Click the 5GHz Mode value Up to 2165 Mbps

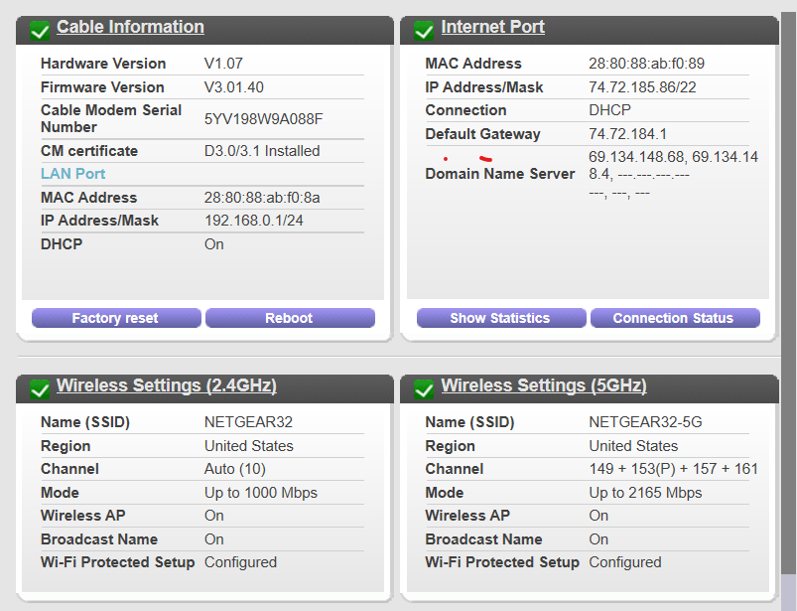point(645,493)
